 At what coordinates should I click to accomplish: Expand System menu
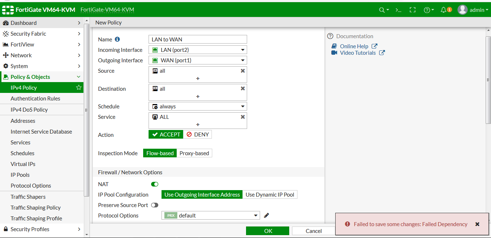42,66
